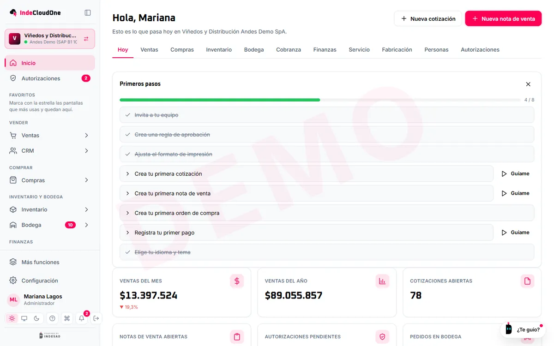Click the Cotizaciones abiertas document icon
The image size is (554, 346).
(527, 281)
